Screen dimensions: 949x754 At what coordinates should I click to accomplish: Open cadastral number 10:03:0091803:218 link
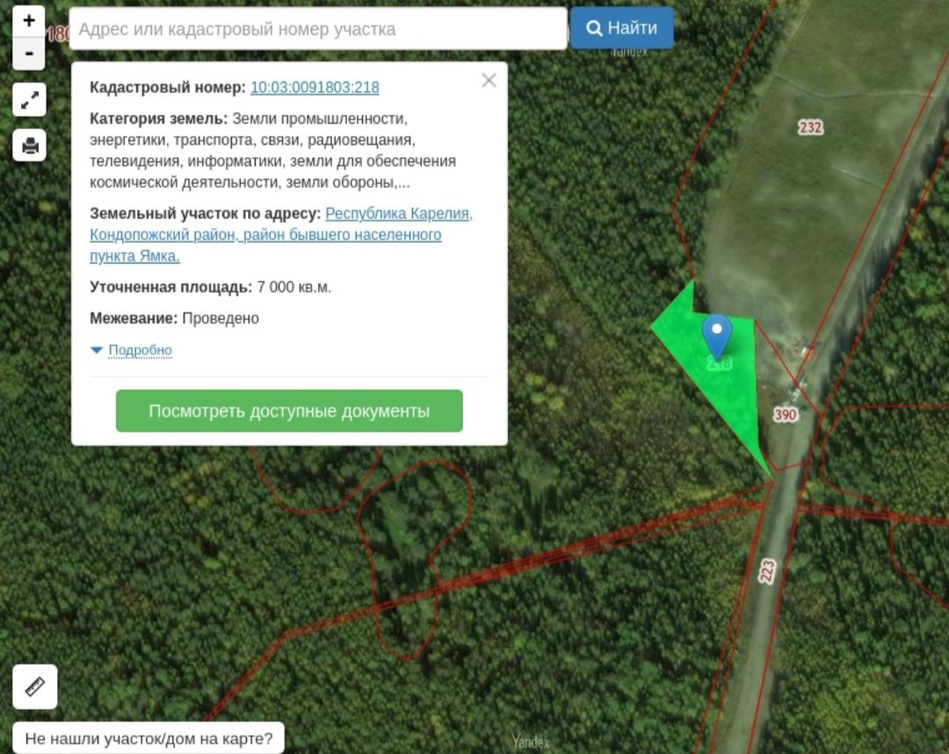pos(315,87)
